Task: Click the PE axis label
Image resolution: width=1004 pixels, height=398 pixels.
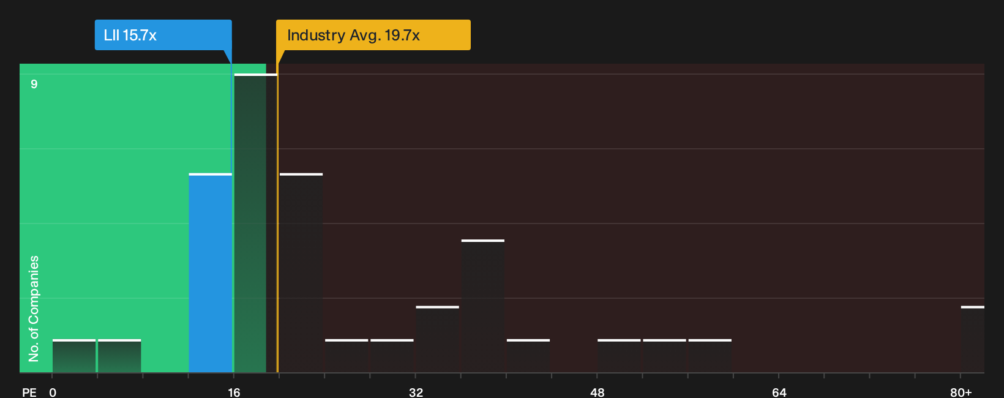Action: [29, 392]
